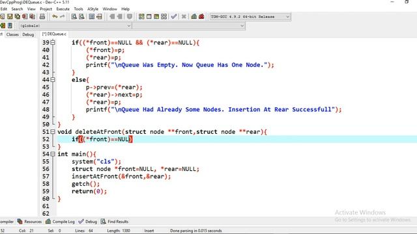The width and height of the screenshot is (417, 234).
Task: Click the Compile toolbar icon
Action: pyautogui.click(x=141, y=17)
